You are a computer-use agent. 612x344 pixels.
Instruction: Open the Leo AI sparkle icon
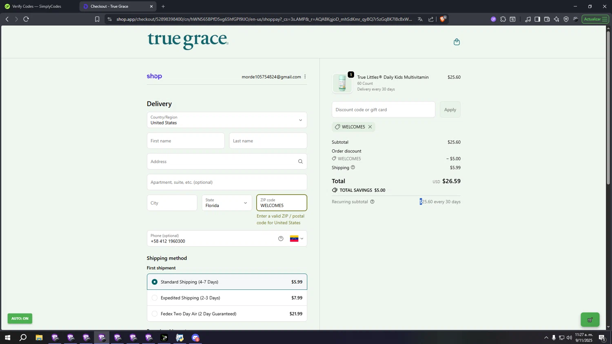(557, 19)
